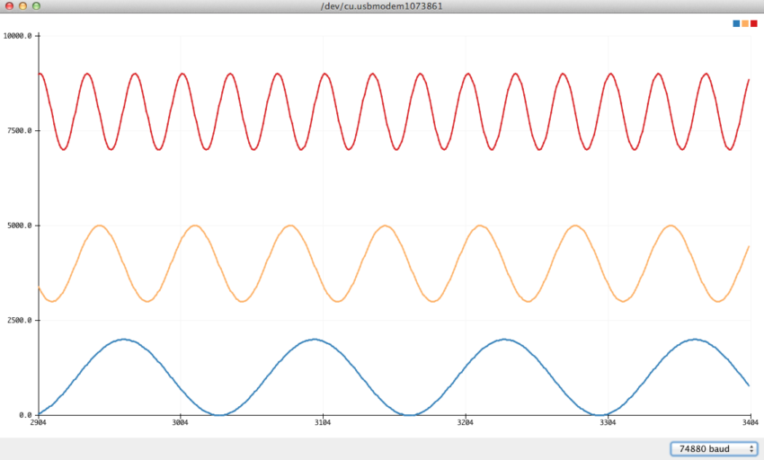
Task: Click the 2904 x-axis label
Action: 38,422
